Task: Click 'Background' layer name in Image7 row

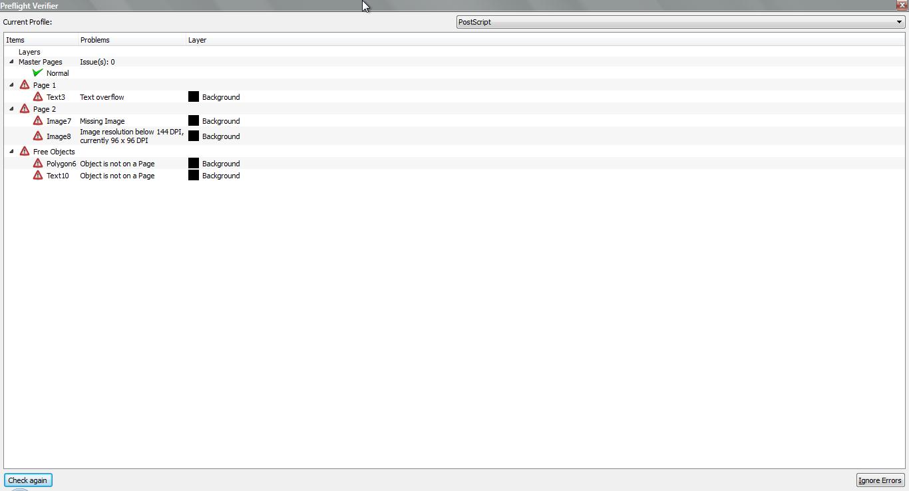Action: [221, 121]
